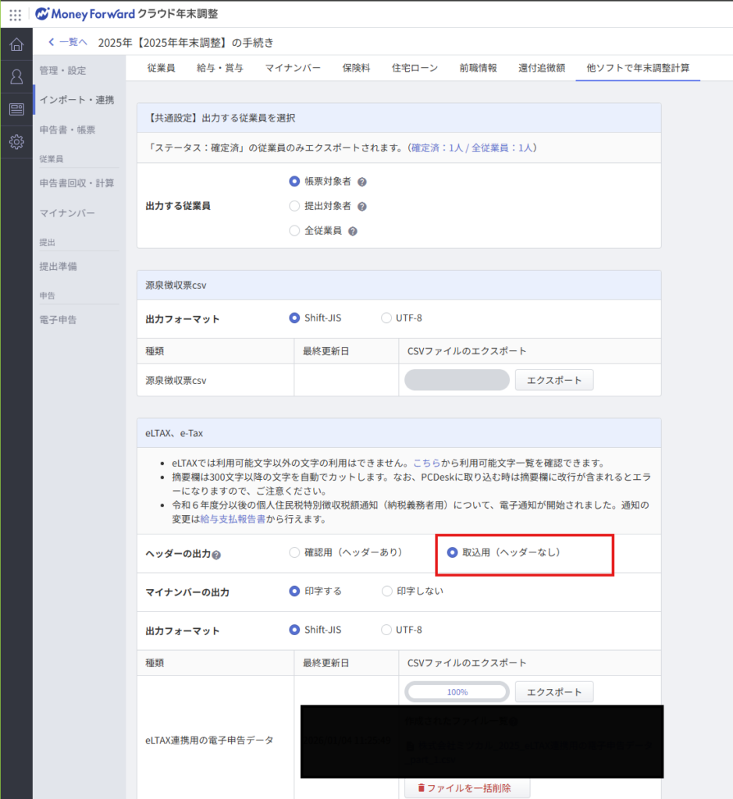Click the 100% eLTAX export progress bar
733x799 pixels.
457,692
